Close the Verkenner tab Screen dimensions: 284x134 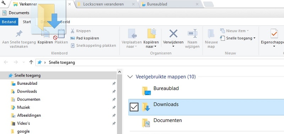click(x=70, y=4)
